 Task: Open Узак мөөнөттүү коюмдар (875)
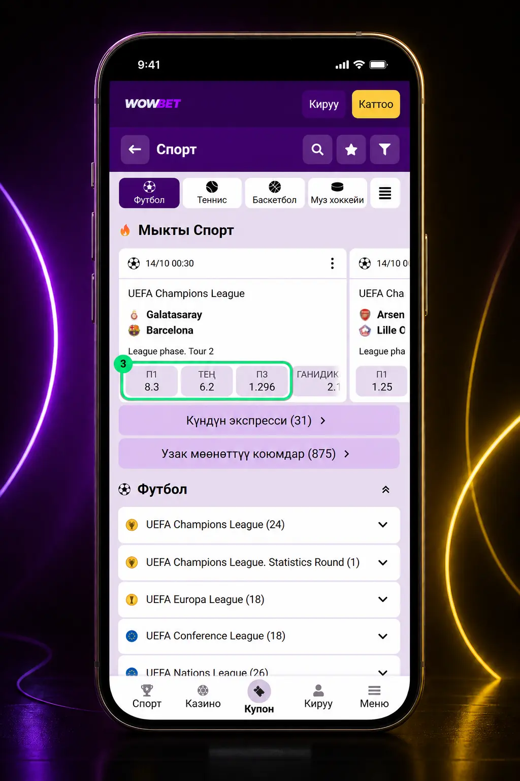point(259,454)
